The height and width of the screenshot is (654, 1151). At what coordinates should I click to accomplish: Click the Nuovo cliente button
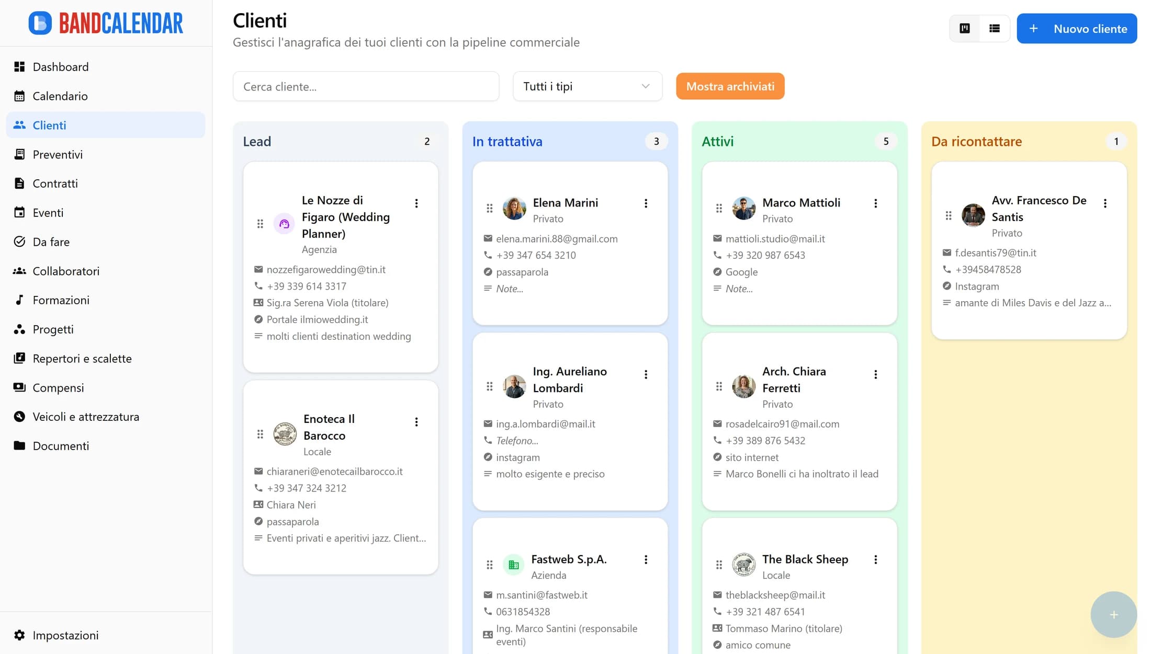click(x=1077, y=29)
